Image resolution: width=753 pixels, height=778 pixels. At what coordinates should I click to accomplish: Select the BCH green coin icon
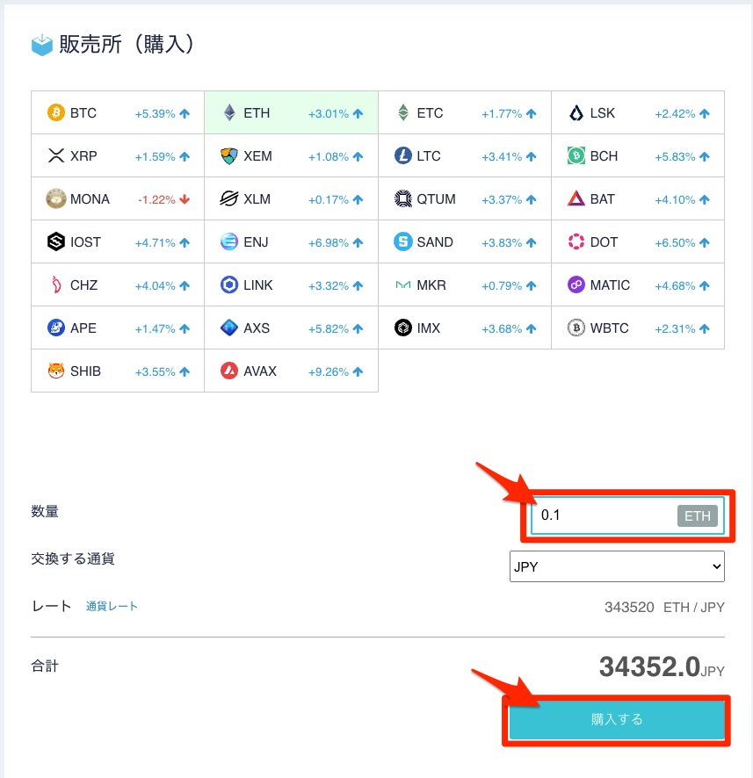click(576, 155)
